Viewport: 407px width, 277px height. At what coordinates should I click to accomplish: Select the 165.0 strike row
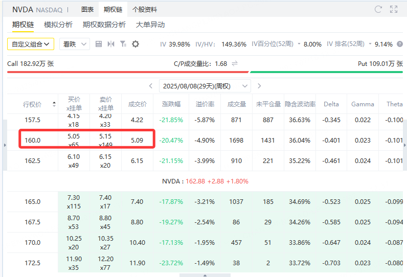[205, 202]
